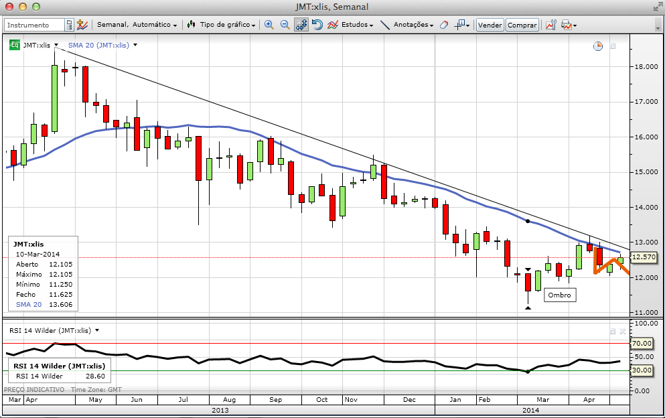Screen dimensions: 665x418
Task: Open the instrument lookup list icon
Action: coord(70,25)
